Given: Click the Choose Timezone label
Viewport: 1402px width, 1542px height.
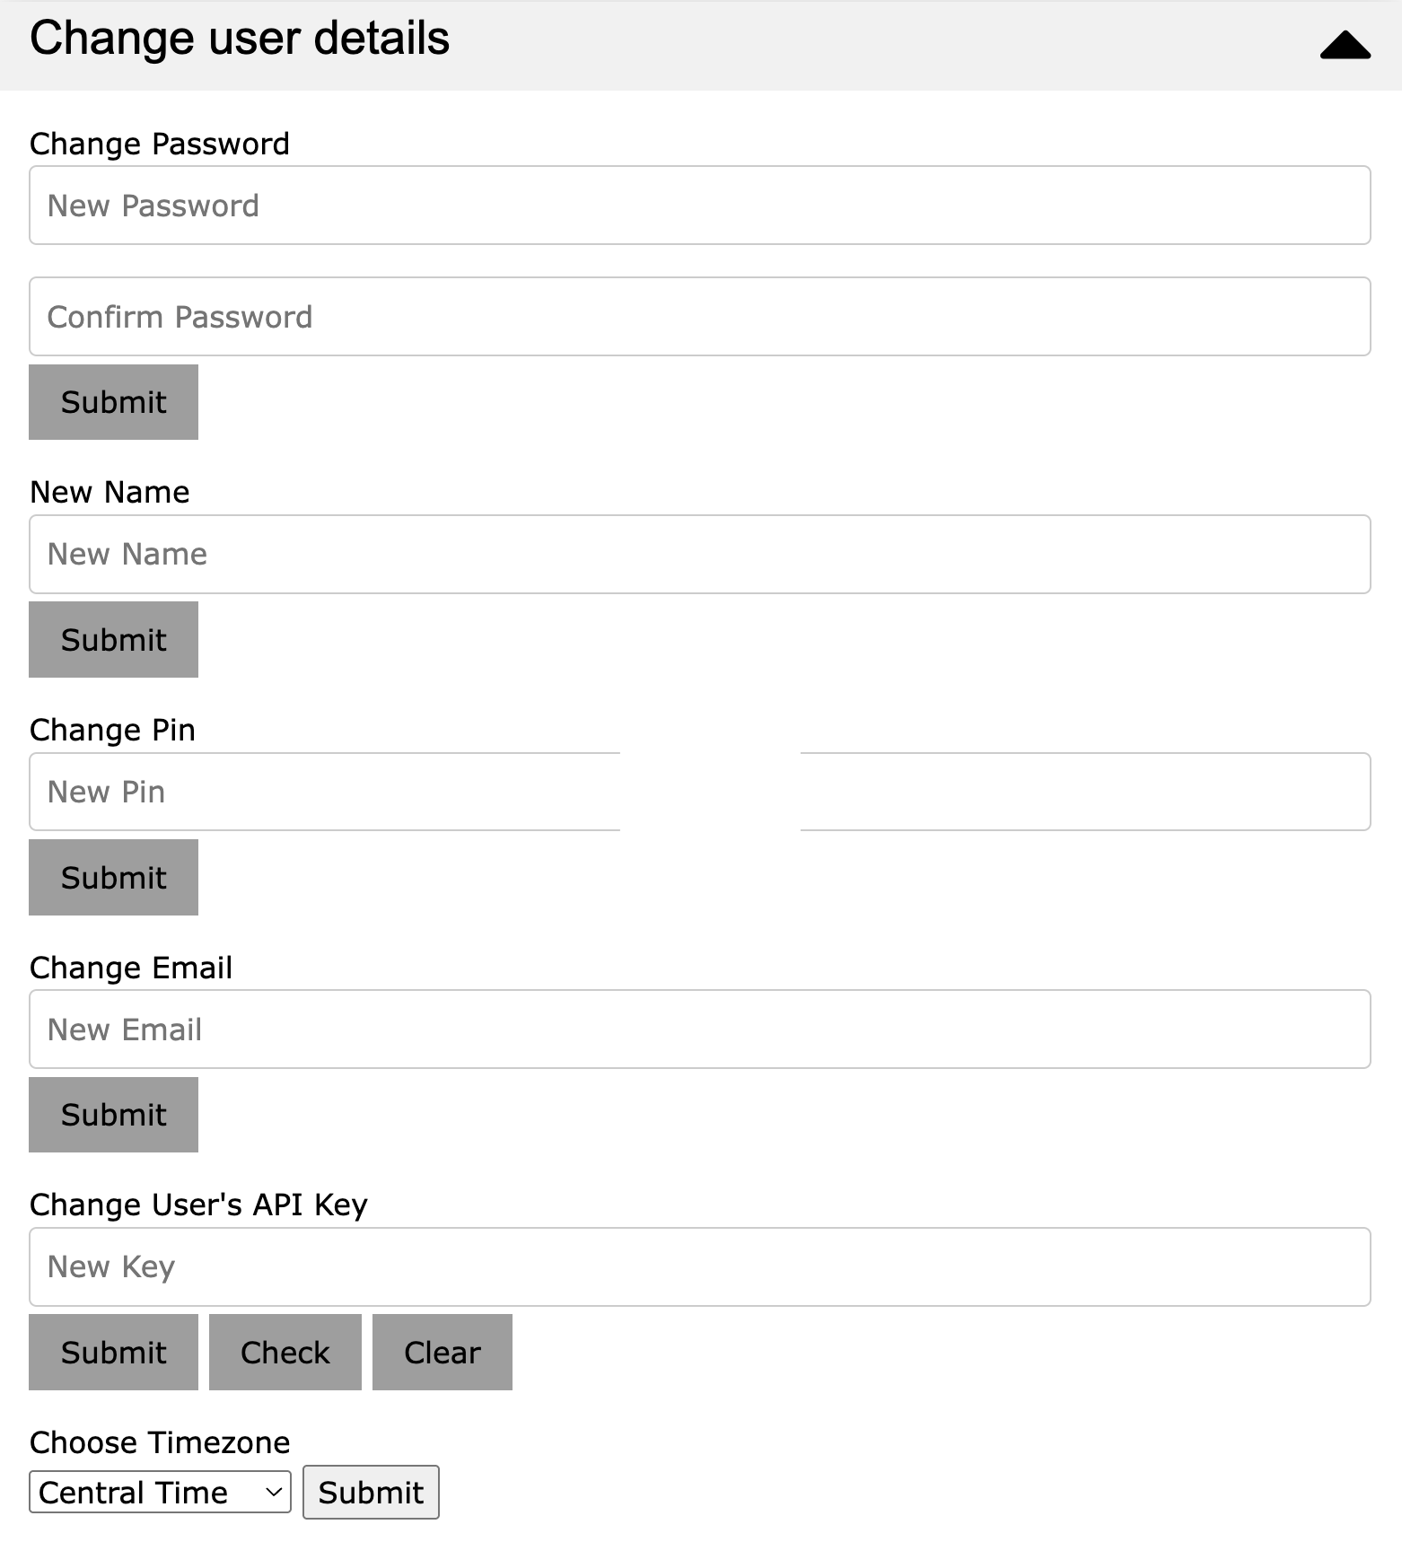Looking at the screenshot, I should tap(160, 1442).
